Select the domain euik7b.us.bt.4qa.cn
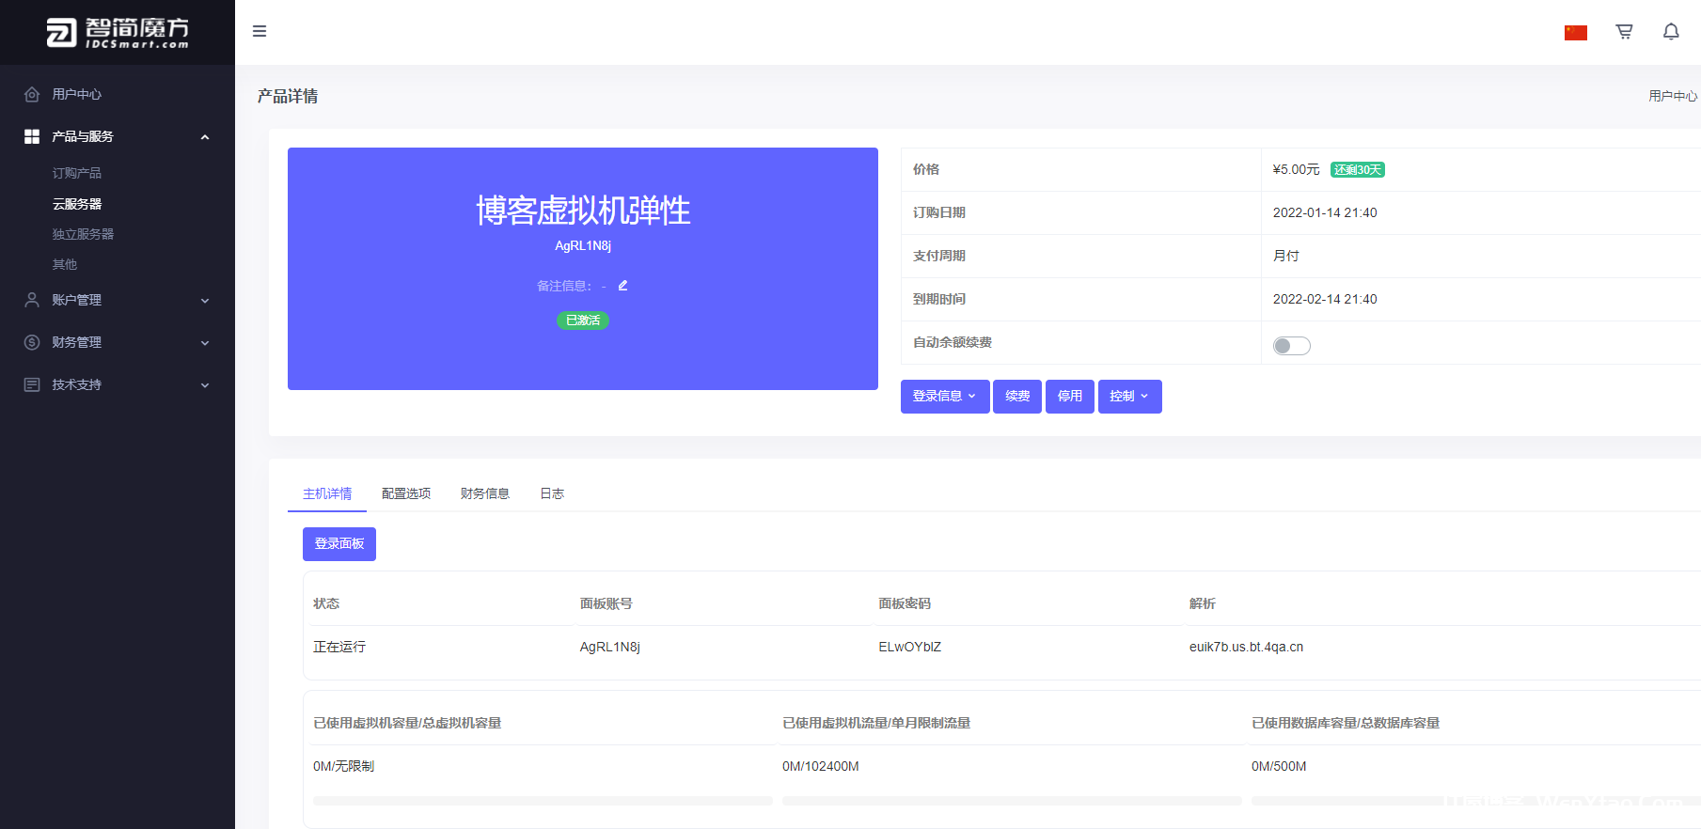Screen dimensions: 1701x829 click(x=1246, y=647)
